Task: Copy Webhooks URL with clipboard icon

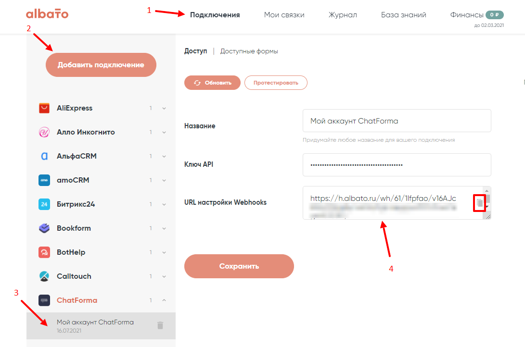Action: 479,203
